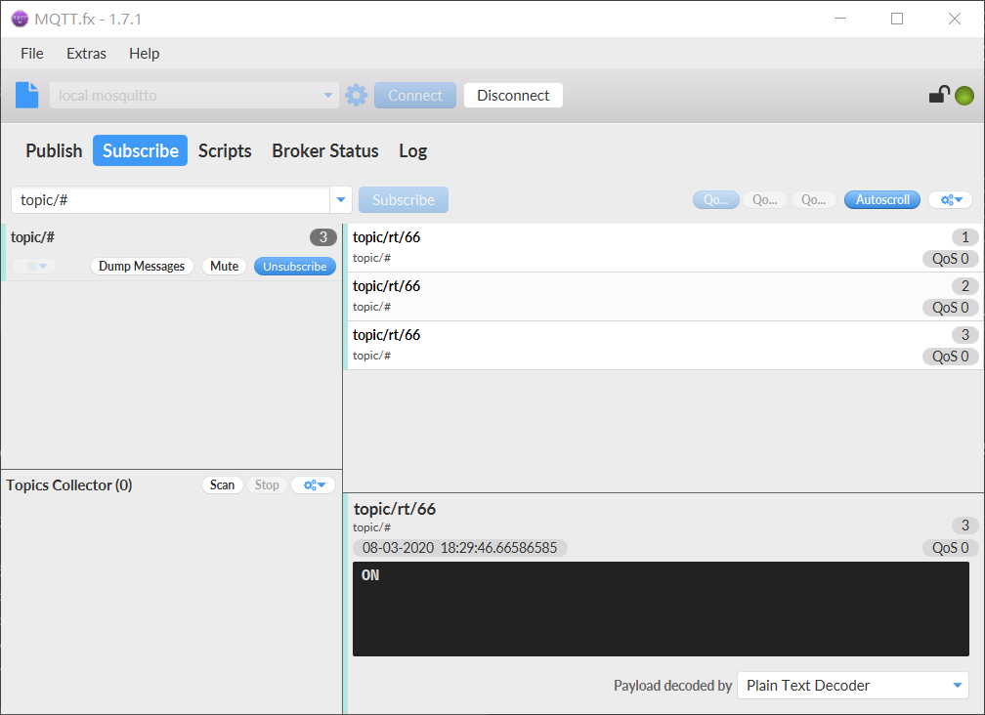Click the topic/# message count badge 3
Image resolution: width=985 pixels, height=715 pixels.
(x=322, y=237)
